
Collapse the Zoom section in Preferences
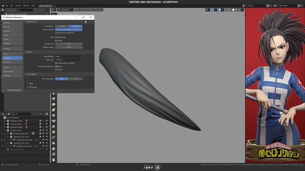26,52
